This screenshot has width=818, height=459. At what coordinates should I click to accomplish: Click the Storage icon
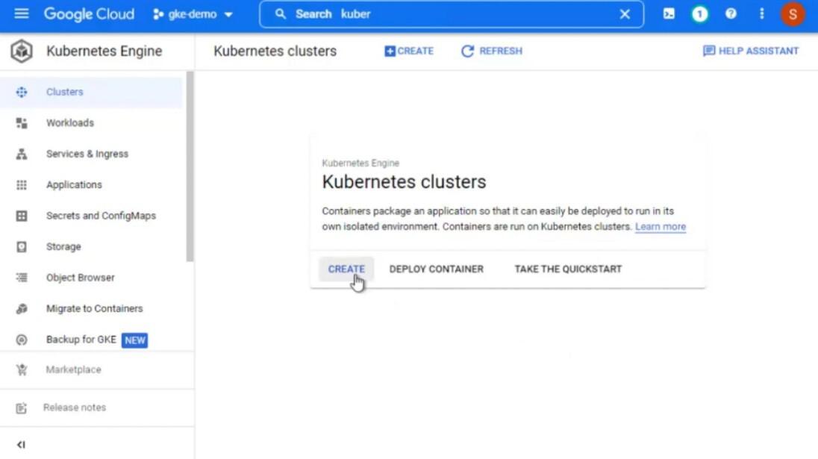click(x=22, y=247)
